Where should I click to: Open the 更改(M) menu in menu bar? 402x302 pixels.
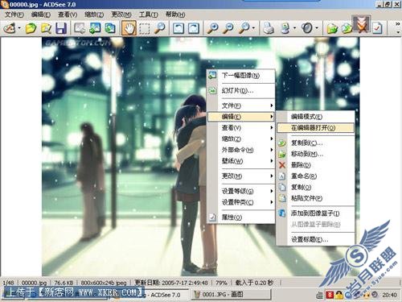(121, 14)
